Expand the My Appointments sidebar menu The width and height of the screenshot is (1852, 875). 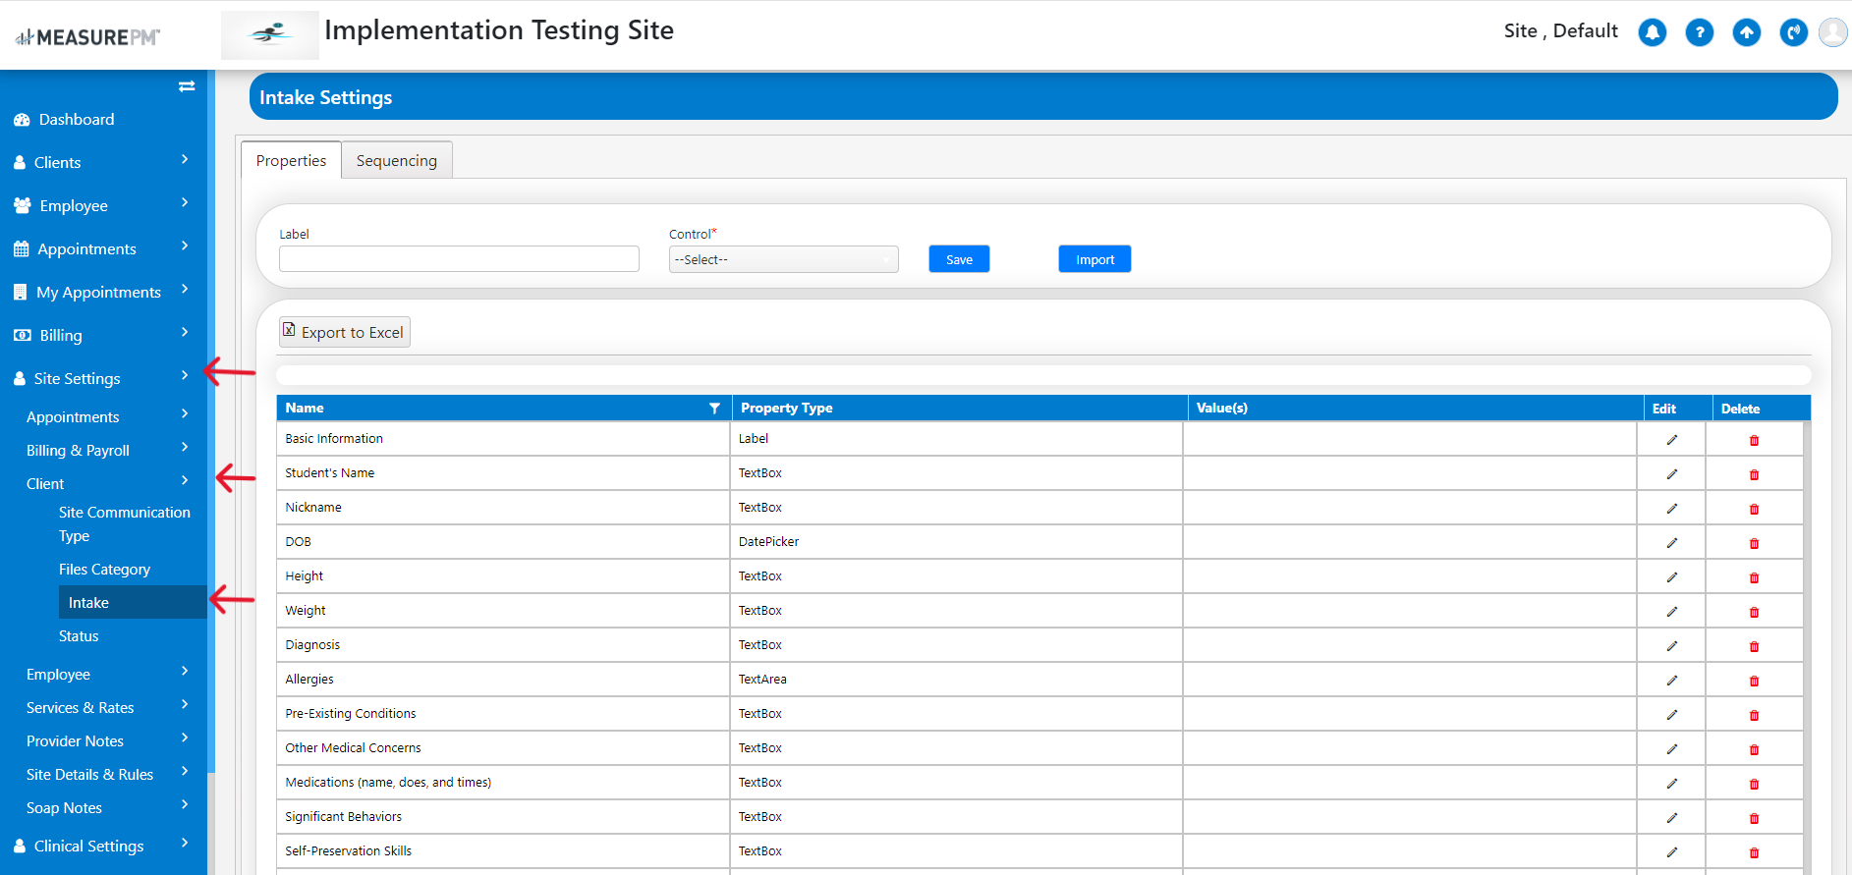coord(103,292)
